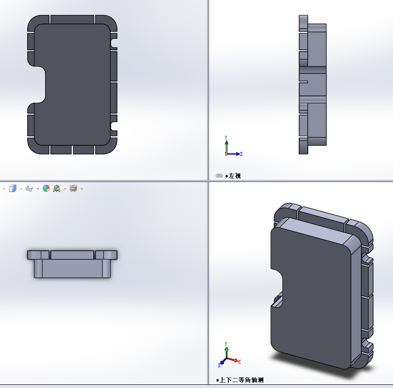
Task: Click the coordinate triad in the left view pane
Action: pos(233,146)
